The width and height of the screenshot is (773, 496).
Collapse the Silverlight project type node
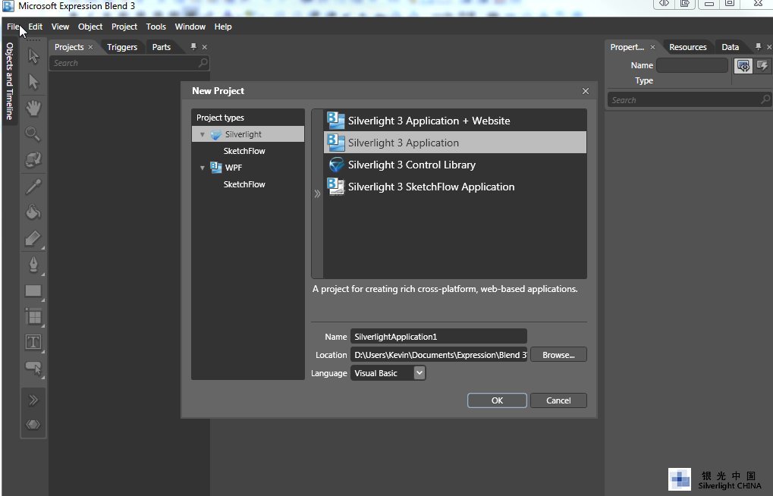tap(203, 135)
